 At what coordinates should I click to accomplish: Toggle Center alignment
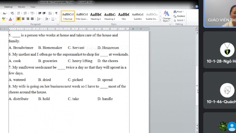tap(23, 19)
